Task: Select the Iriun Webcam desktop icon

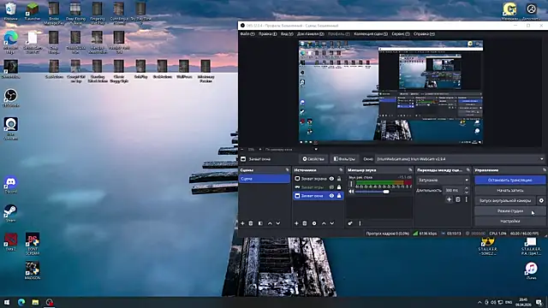Action: click(x=11, y=127)
